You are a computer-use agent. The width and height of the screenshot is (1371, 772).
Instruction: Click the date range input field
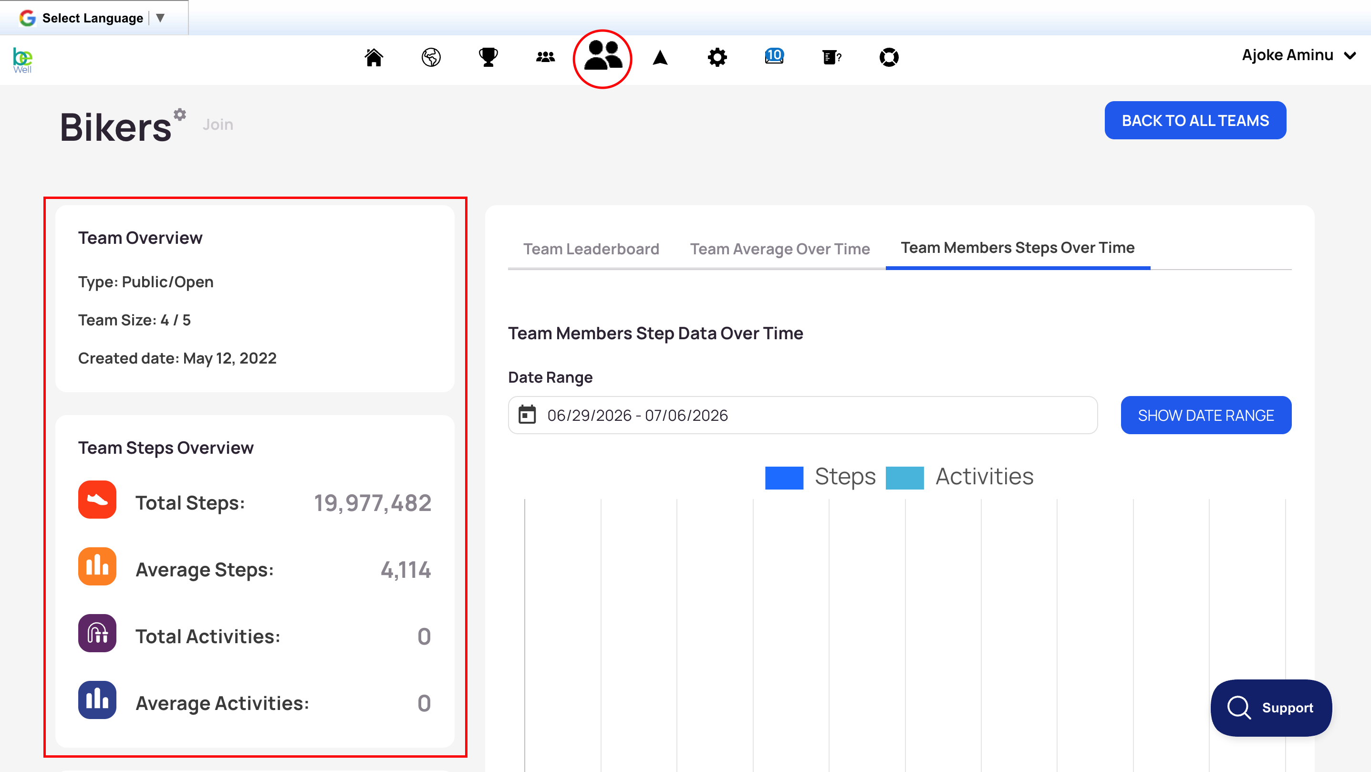802,415
